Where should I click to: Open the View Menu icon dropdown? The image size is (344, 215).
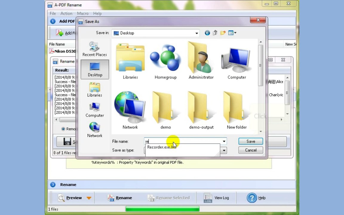tap(232, 33)
